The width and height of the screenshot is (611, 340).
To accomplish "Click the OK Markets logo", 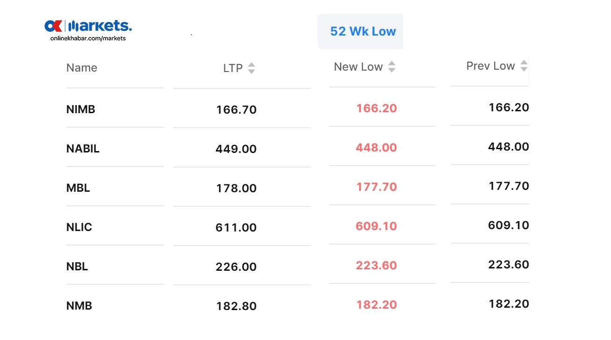I will click(88, 25).
